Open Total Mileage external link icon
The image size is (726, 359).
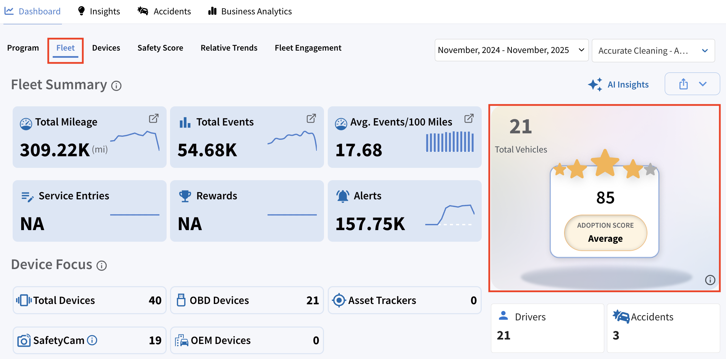point(154,119)
